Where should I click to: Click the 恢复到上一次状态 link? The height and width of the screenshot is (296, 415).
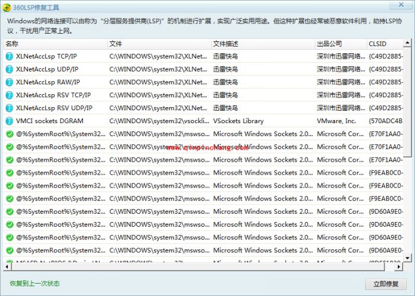34,284
